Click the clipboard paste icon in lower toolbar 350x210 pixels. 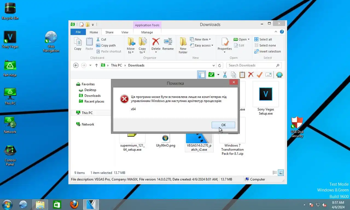click(242, 75)
